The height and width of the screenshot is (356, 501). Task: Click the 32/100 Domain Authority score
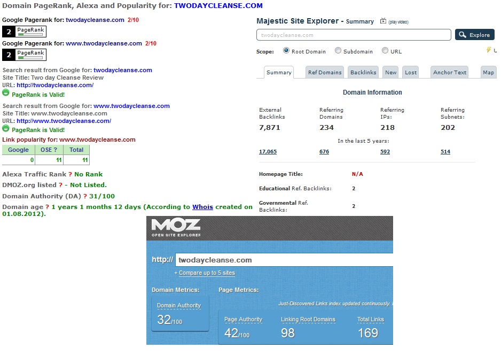(x=169, y=320)
